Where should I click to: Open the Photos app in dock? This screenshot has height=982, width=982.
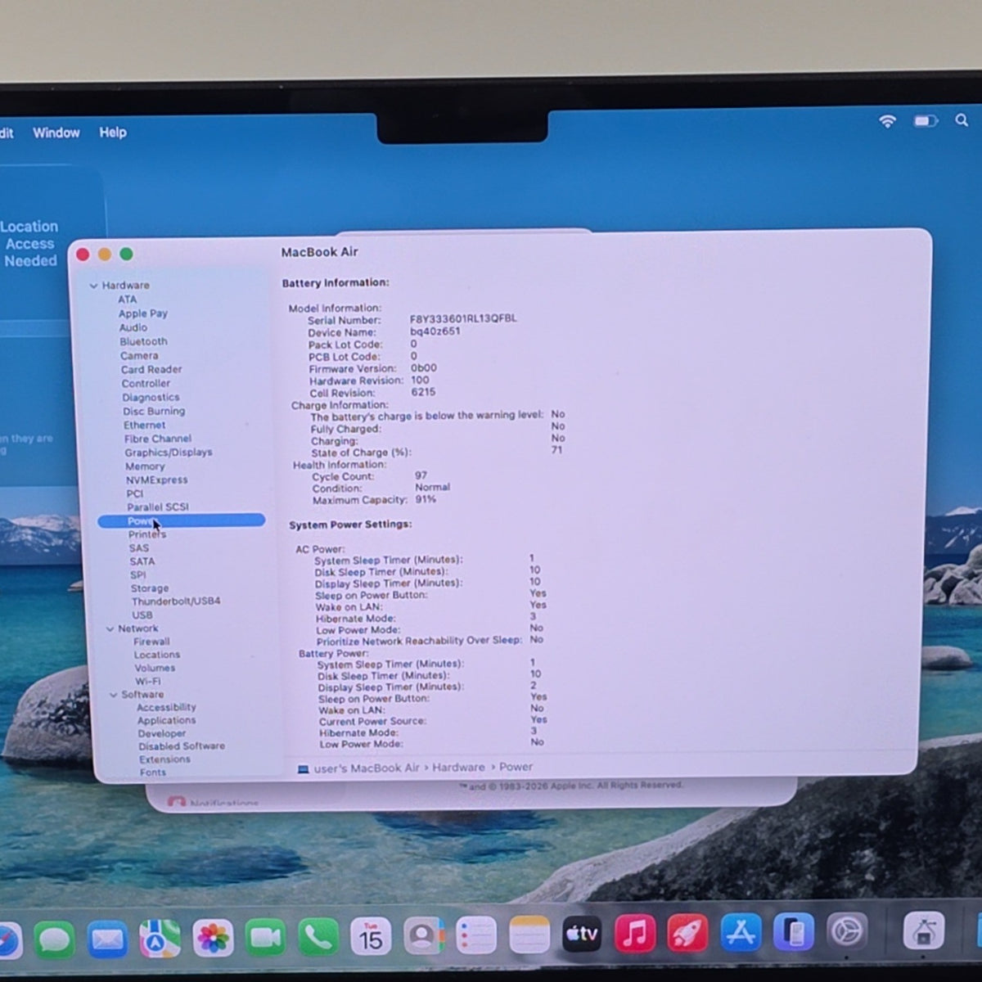click(x=213, y=938)
